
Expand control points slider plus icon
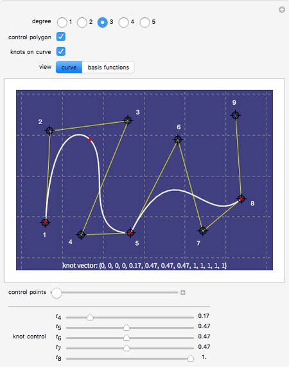coord(183,293)
